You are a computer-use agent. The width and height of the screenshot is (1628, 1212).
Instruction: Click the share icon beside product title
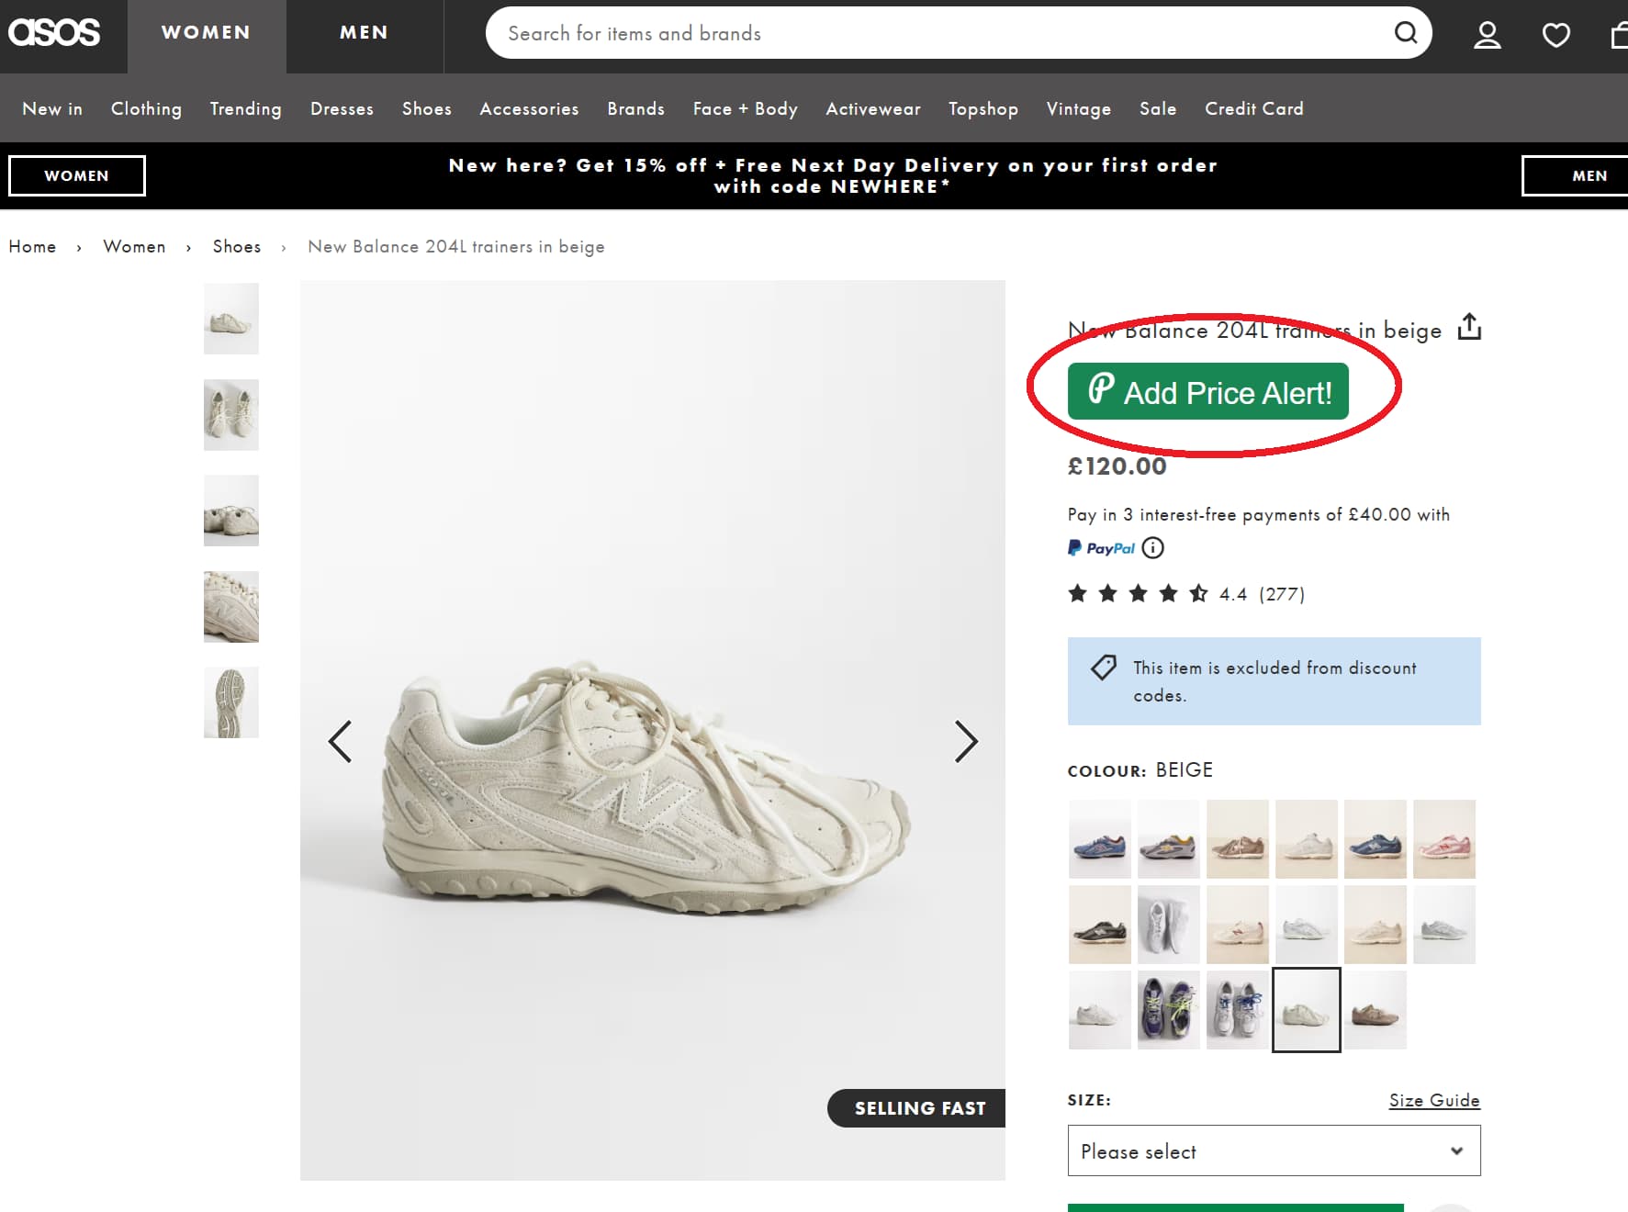1469,327
